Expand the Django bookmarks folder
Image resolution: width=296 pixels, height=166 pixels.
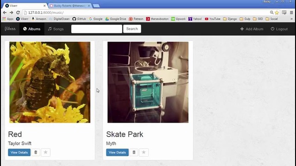point(230,19)
